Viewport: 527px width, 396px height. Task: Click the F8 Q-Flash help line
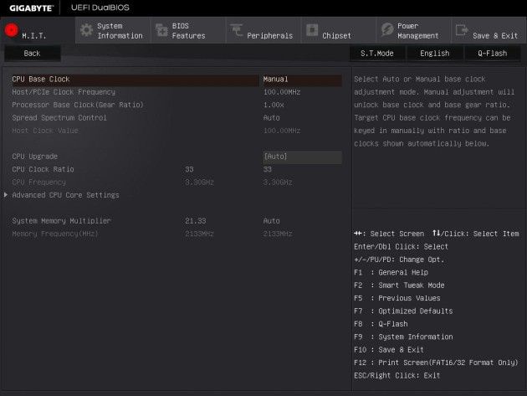point(381,324)
